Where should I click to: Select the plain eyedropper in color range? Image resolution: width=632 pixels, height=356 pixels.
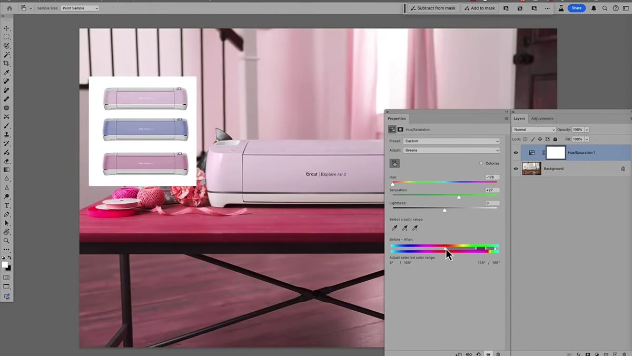[394, 228]
